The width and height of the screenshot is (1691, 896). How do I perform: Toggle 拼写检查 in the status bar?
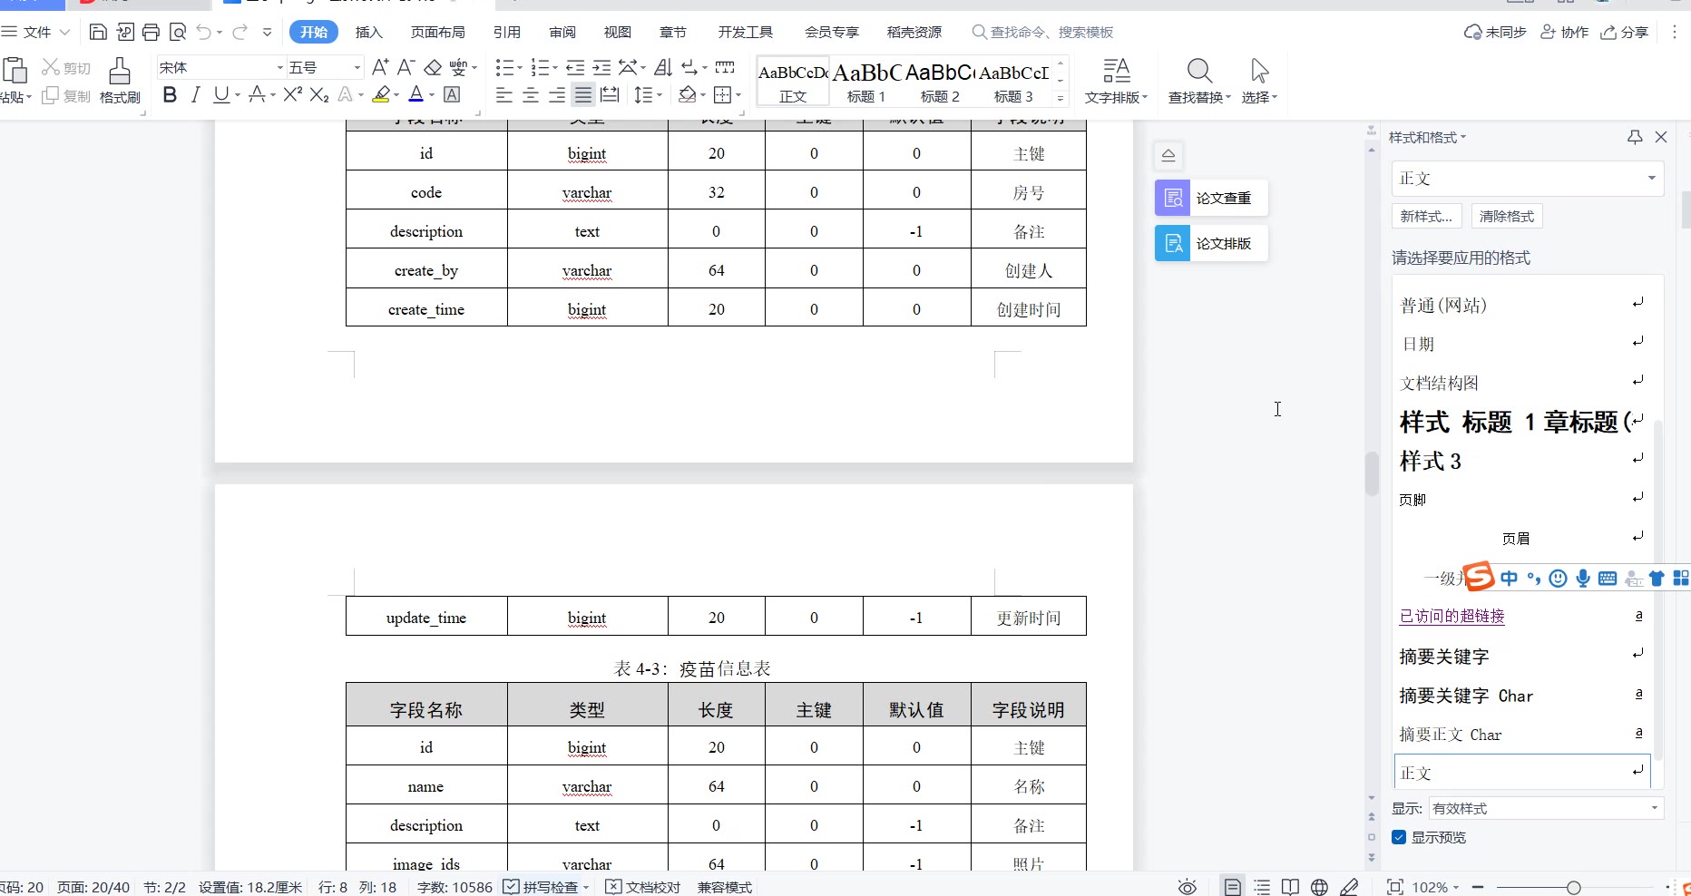click(x=542, y=887)
